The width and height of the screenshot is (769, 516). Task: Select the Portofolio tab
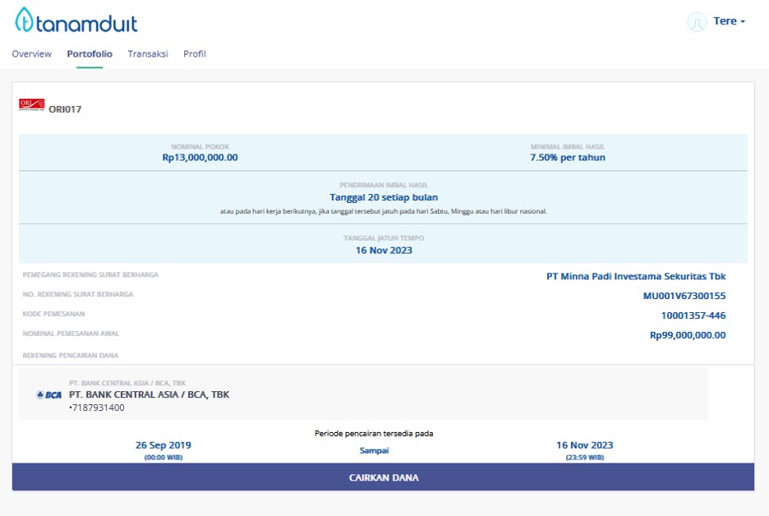90,54
